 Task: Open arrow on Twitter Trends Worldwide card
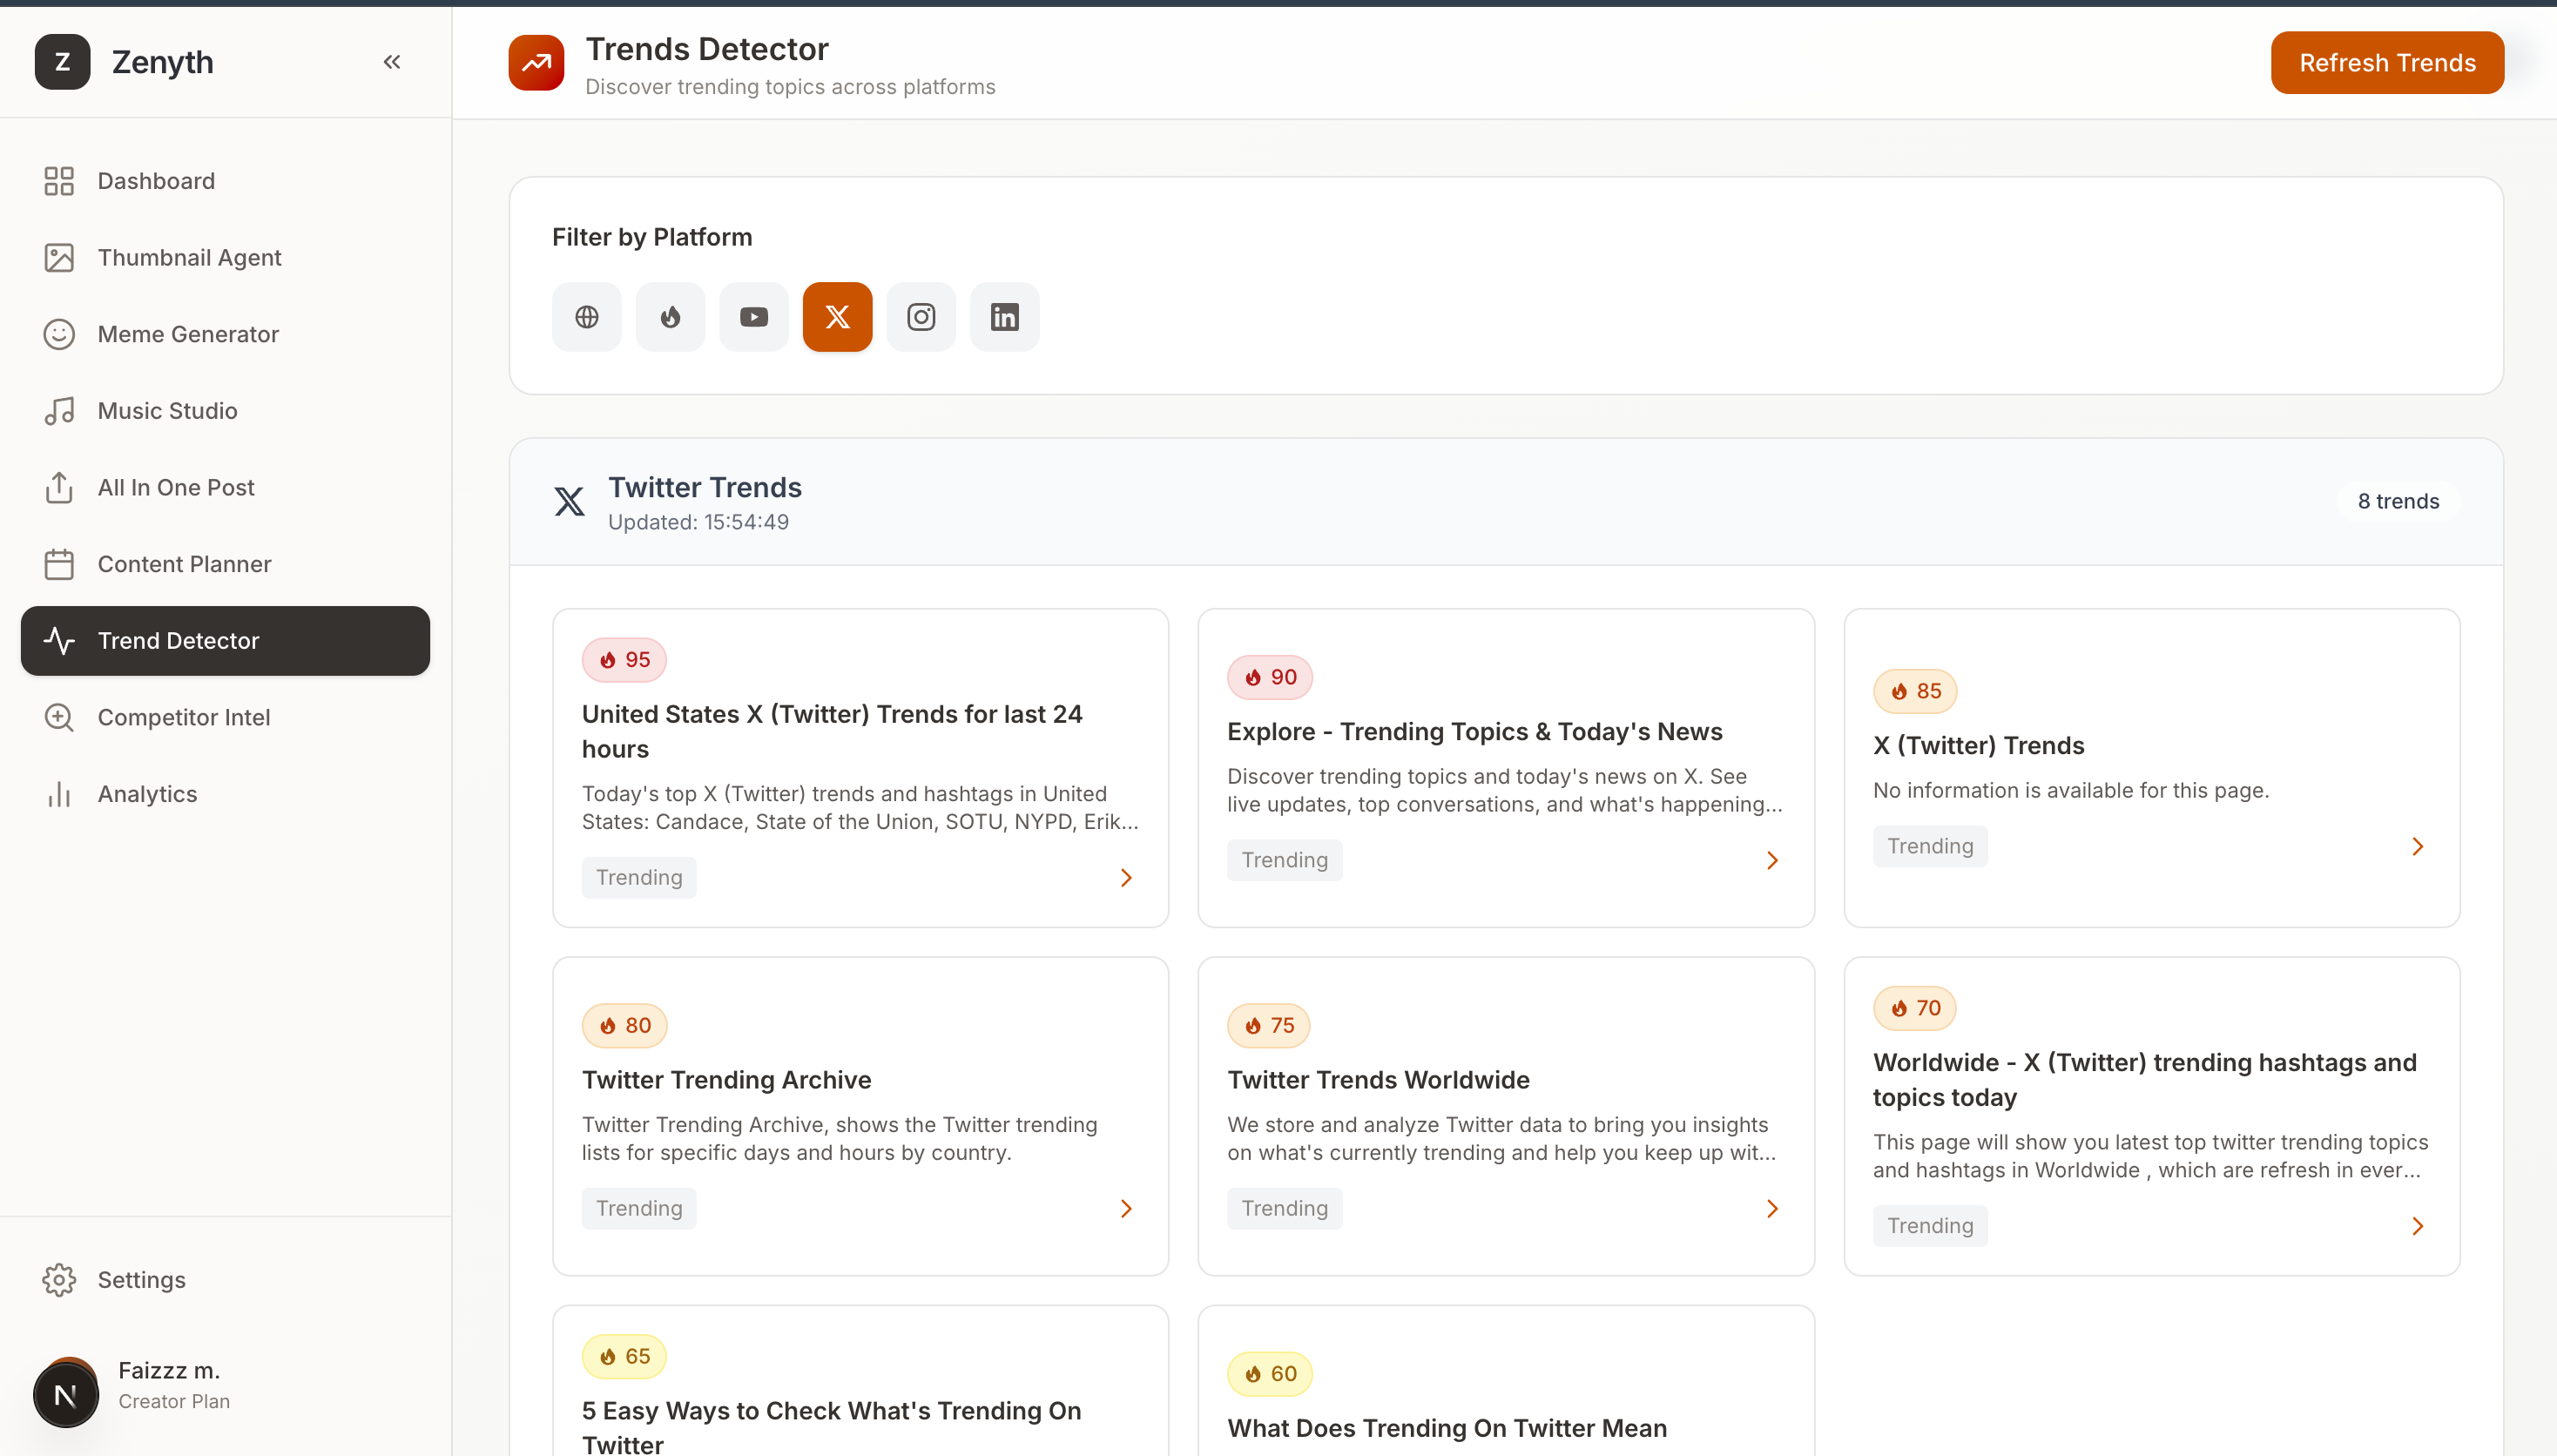pyautogui.click(x=1772, y=1209)
